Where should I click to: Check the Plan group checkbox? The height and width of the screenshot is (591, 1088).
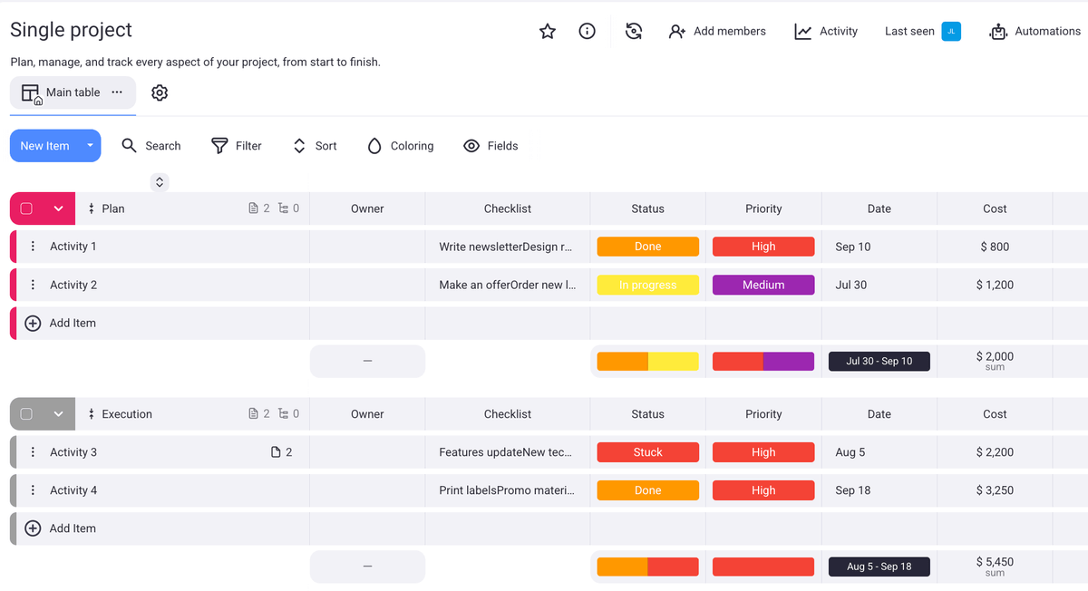coord(26,208)
